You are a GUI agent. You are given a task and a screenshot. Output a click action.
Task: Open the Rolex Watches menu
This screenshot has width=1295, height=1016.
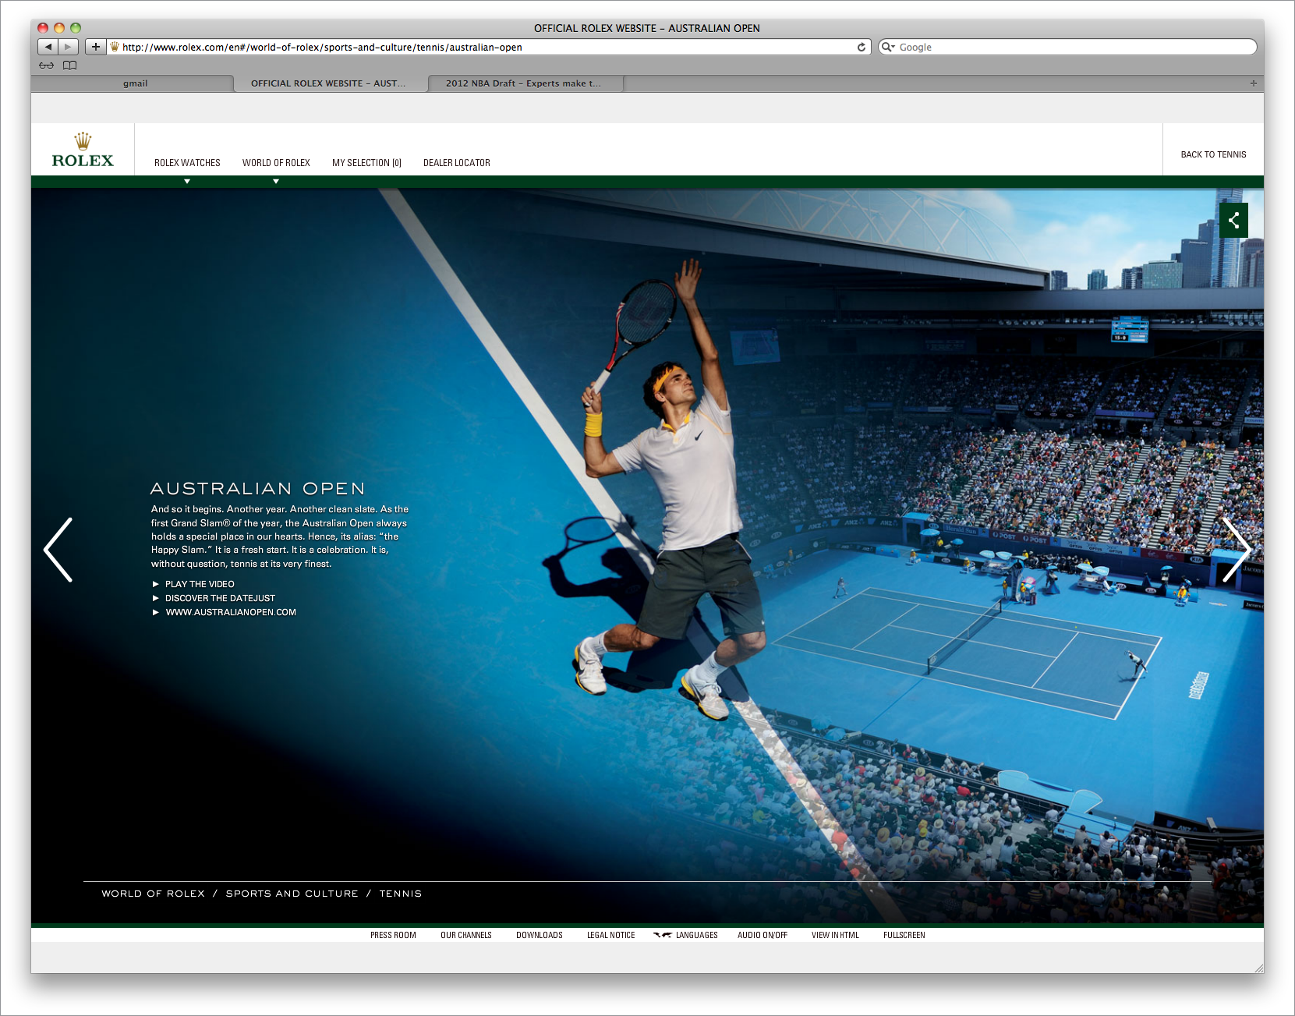click(187, 163)
